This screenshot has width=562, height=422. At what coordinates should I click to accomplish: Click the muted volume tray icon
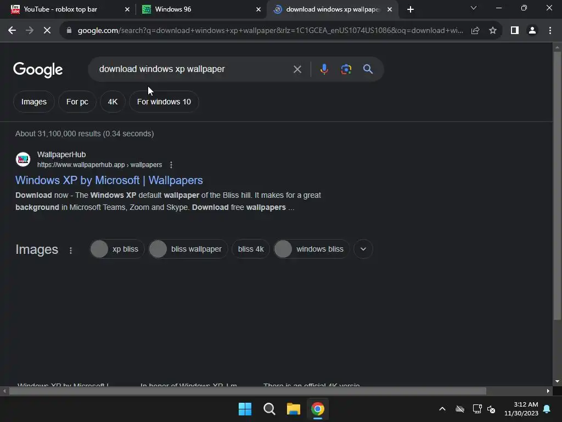tap(491, 409)
